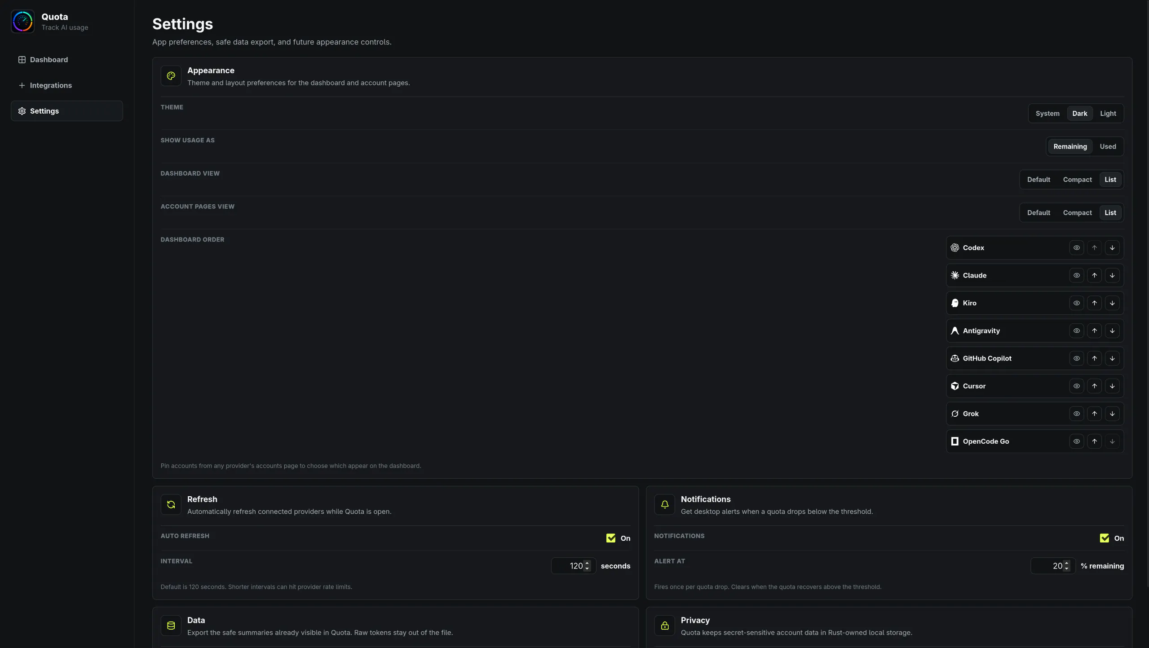Show usage as Used
The width and height of the screenshot is (1149, 648).
click(x=1107, y=146)
